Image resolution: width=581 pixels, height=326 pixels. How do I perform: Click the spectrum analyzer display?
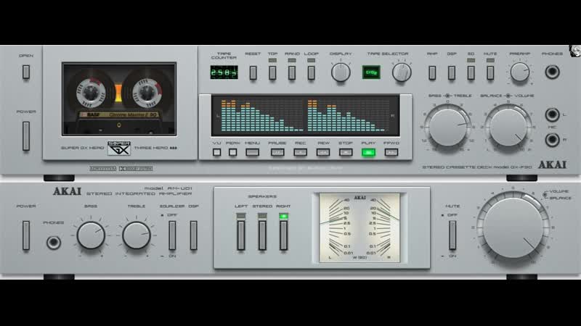tap(305, 115)
